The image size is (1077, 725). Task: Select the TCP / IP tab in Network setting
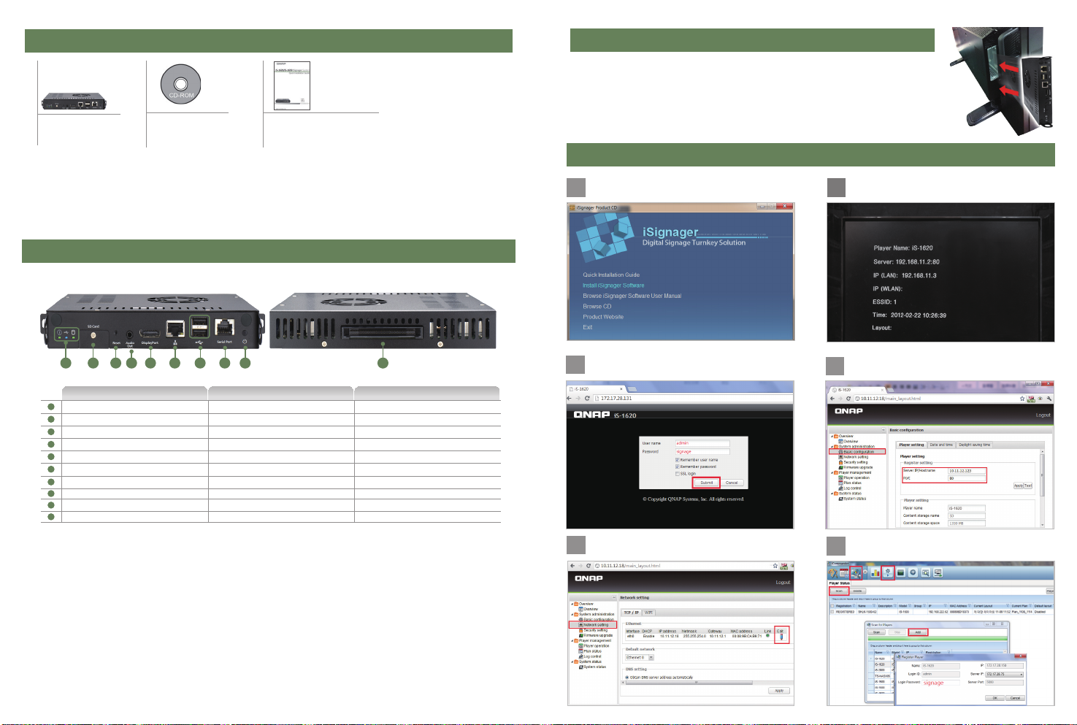click(632, 613)
